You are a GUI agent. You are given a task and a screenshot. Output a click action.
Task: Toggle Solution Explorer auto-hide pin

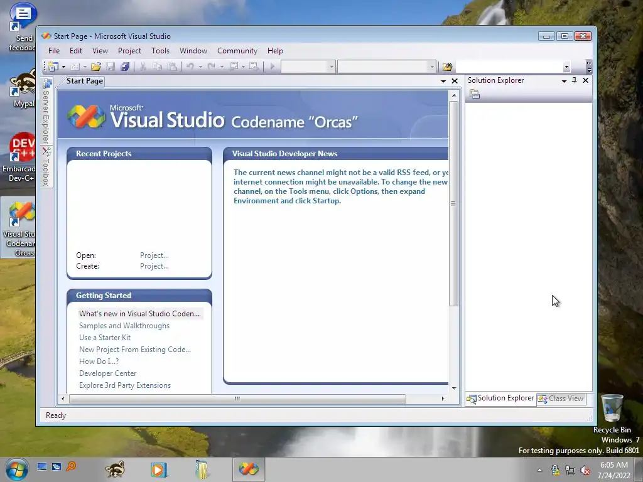[x=575, y=80]
